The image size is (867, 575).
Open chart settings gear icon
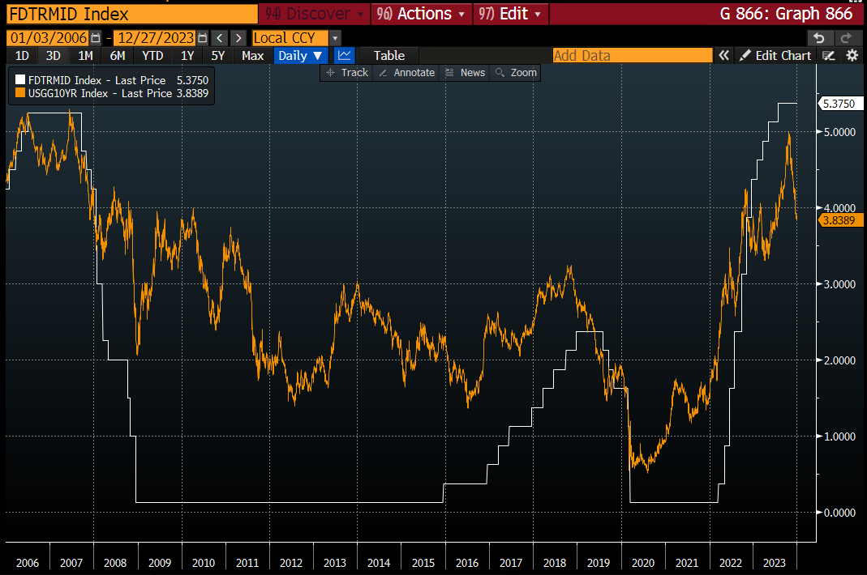[852, 55]
